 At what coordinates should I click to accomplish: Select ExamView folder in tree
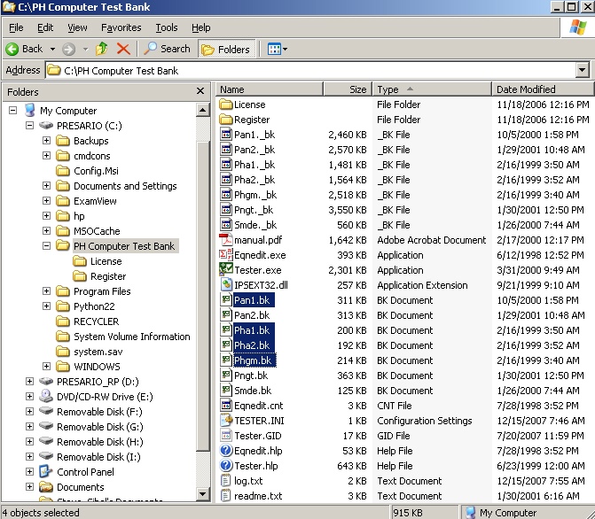(95, 201)
